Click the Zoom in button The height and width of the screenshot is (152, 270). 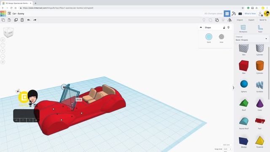pyautogui.click(x=3, y=51)
